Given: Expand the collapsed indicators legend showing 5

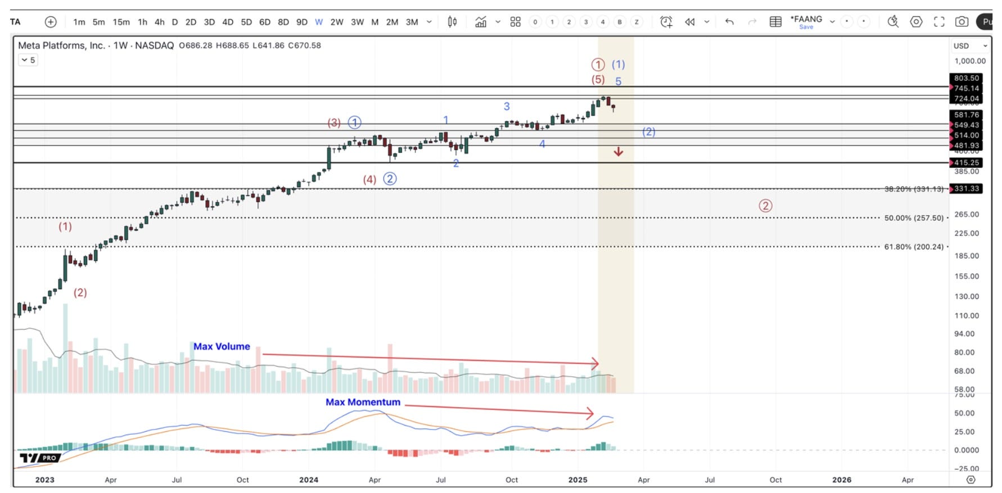Looking at the screenshot, I should tap(28, 60).
